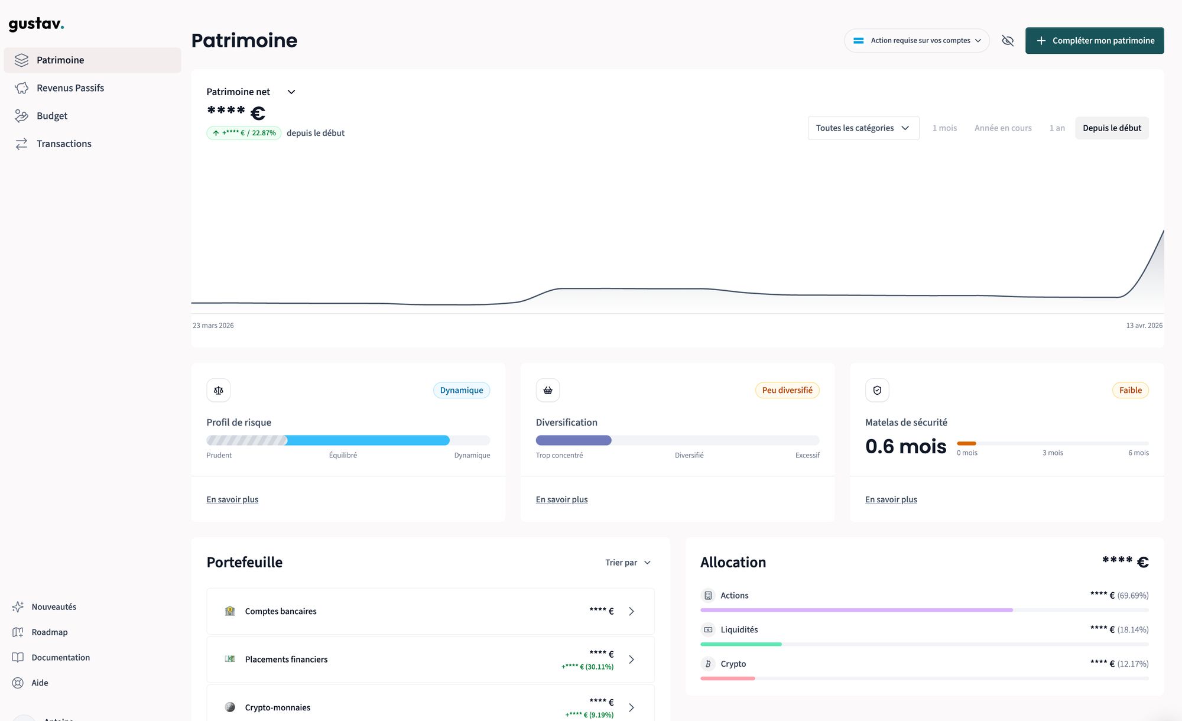Click the Roadmap map icon
Viewport: 1182px width, 721px height.
pos(18,632)
